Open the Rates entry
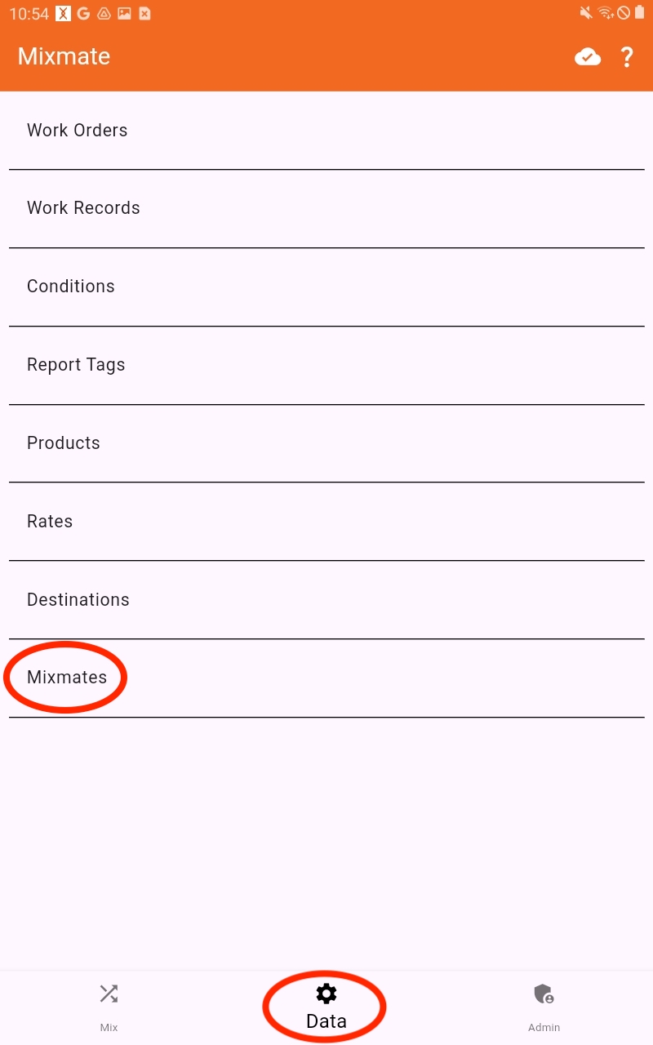 [x=326, y=522]
